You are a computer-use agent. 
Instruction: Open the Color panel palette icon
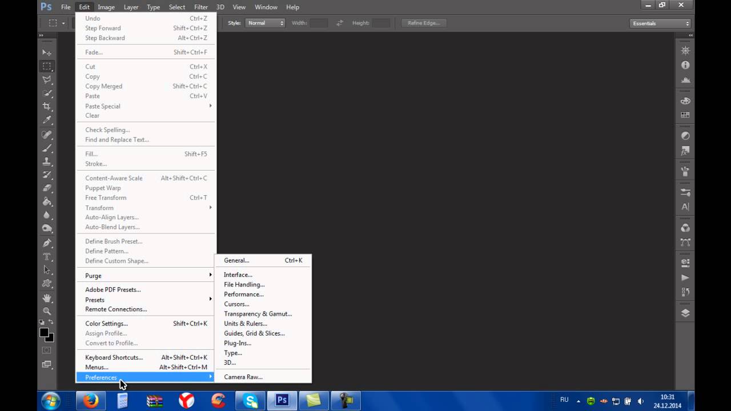point(685,101)
